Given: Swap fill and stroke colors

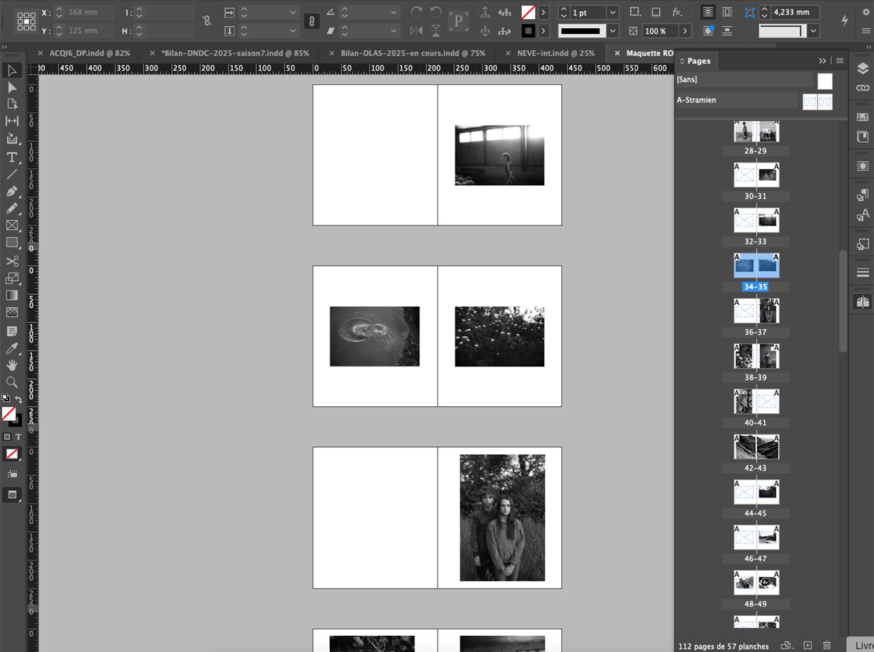Looking at the screenshot, I should pyautogui.click(x=18, y=400).
